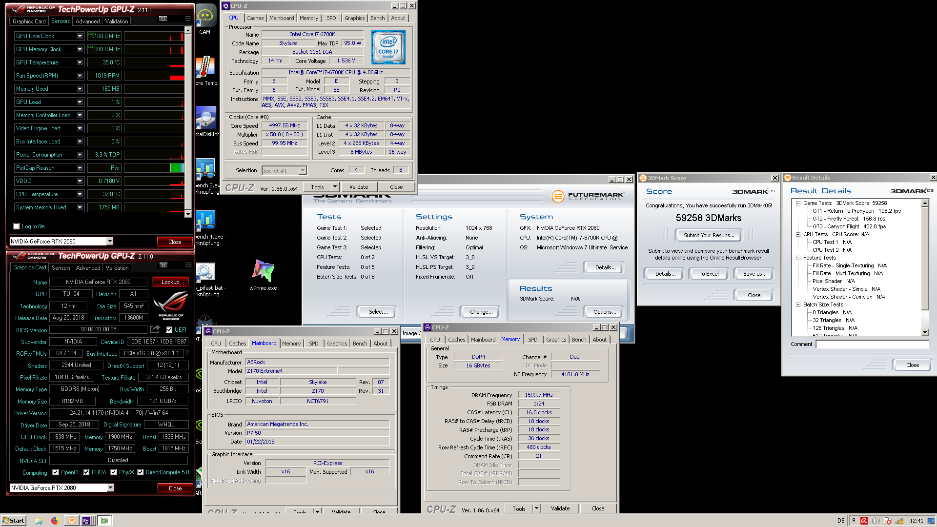The width and height of the screenshot is (937, 527).
Task: Open the Caches tab in top CPU-Z window
Action: click(255, 18)
